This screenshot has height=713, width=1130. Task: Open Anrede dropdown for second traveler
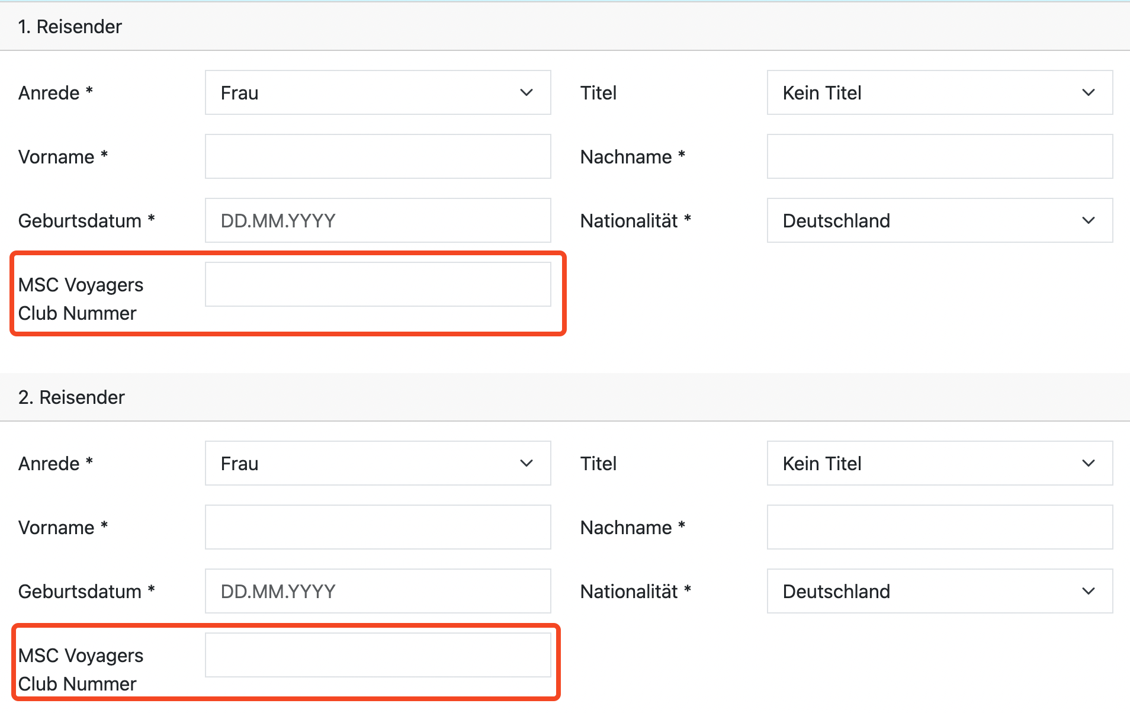(x=378, y=464)
